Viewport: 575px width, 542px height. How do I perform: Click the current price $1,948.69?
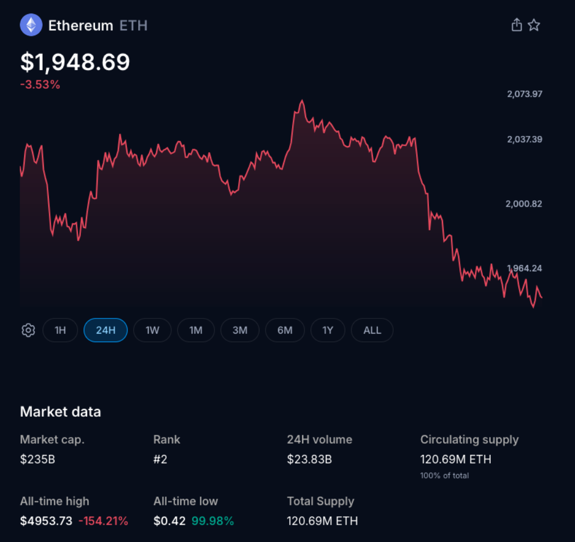tap(75, 62)
